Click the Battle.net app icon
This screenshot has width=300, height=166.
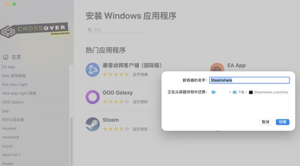[93, 70]
